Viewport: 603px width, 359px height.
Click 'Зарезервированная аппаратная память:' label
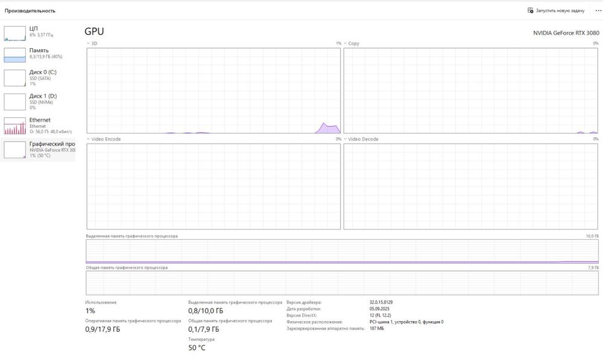326,328
